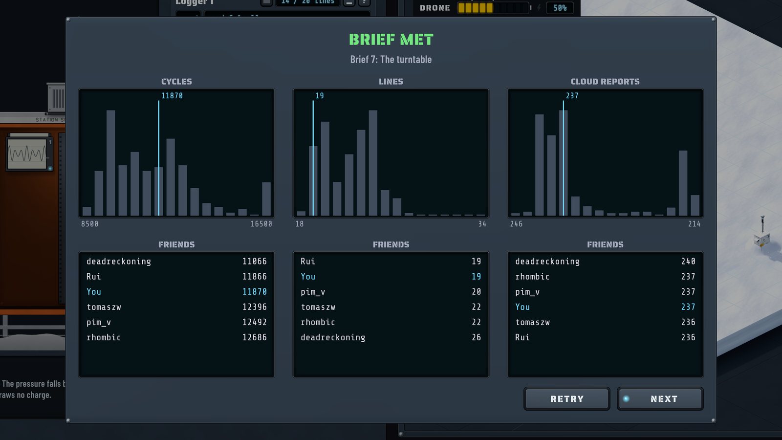The image size is (782, 440).
Task: Select the You row in CLOUD REPORTS friends
Action: (605, 307)
